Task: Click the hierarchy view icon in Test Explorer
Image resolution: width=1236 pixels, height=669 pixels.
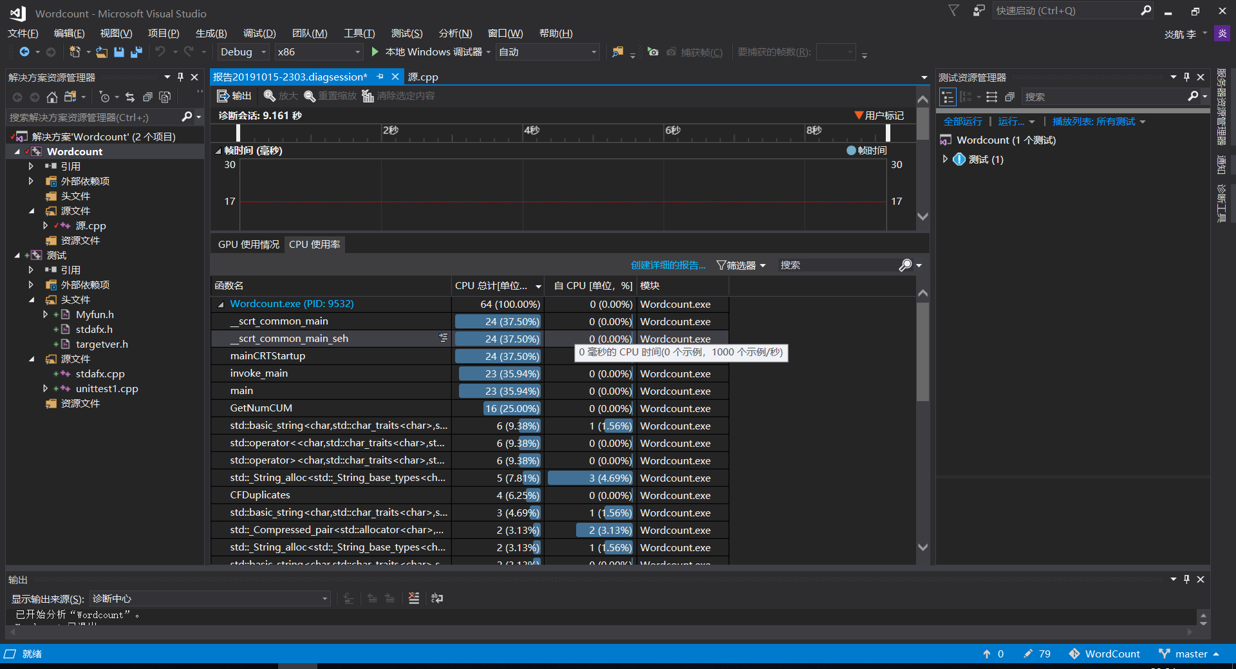Action: [x=948, y=97]
